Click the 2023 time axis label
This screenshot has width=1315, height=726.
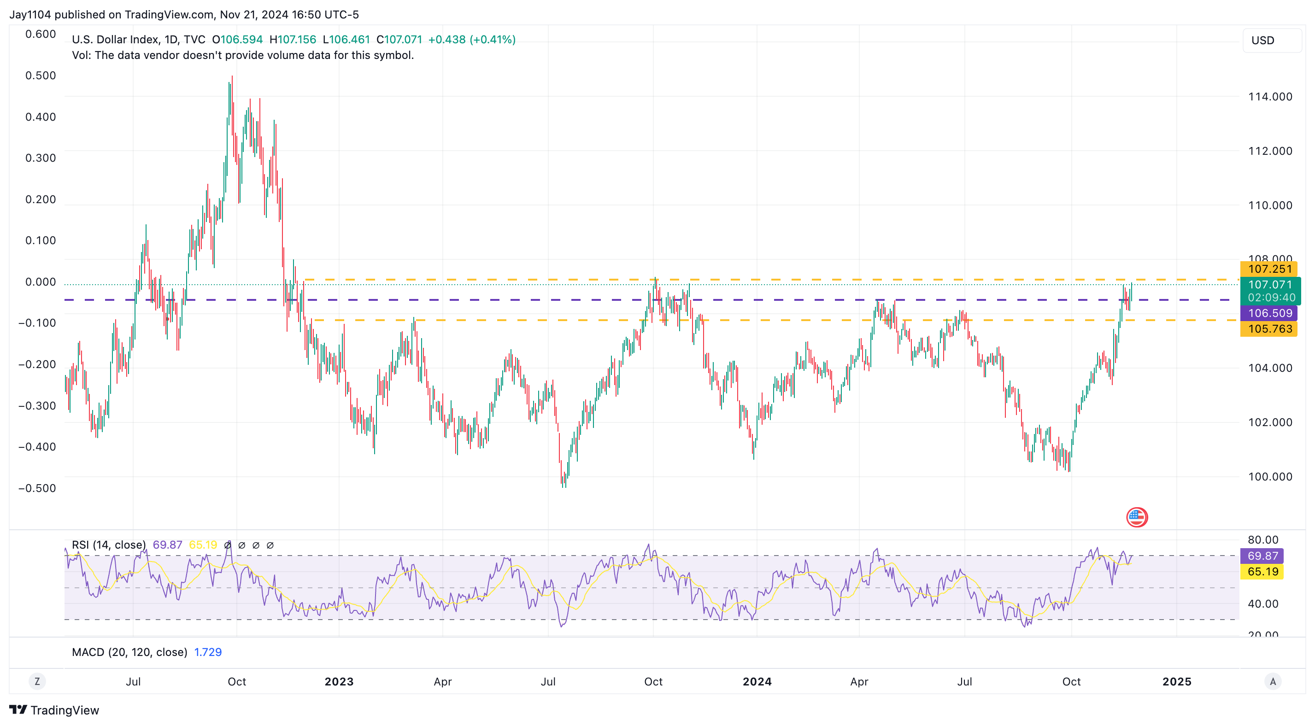click(339, 682)
